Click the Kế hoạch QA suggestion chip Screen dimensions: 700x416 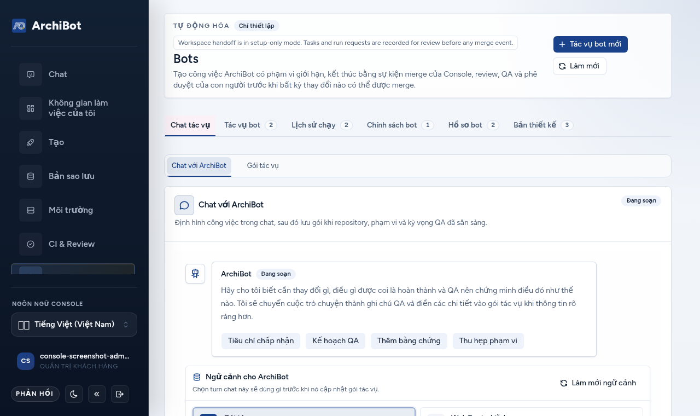[336, 341]
